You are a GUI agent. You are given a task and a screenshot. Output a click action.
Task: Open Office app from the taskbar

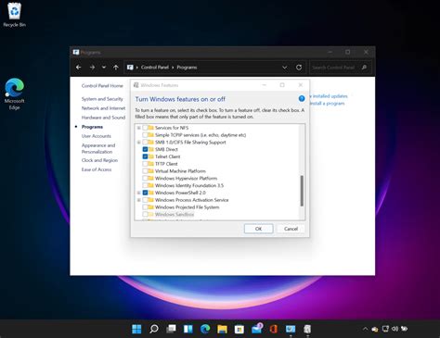click(x=274, y=329)
